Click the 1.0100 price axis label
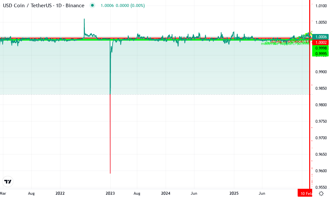This screenshot has width=330, height=198. (321, 6)
